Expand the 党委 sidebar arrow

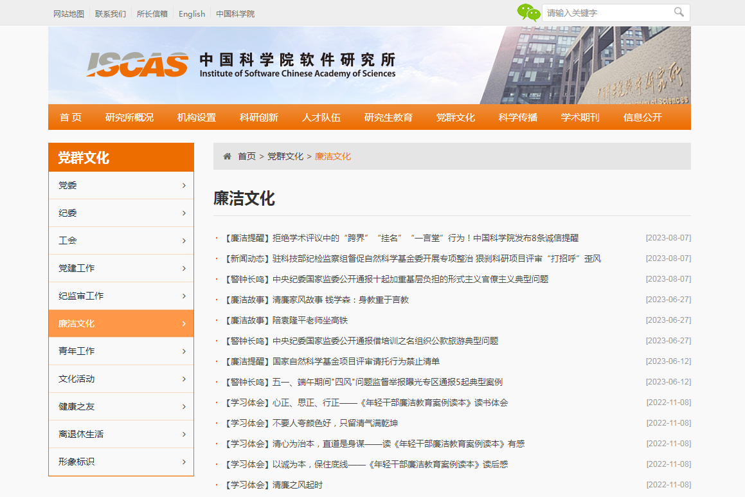[184, 185]
